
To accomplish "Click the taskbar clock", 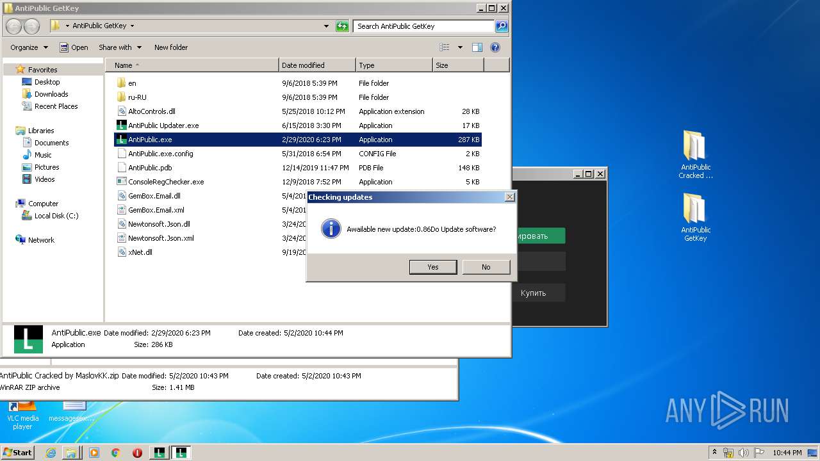I will pos(787,453).
